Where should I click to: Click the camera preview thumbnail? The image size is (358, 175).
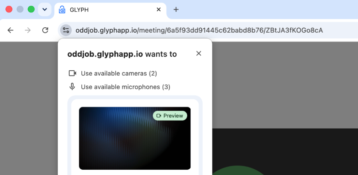coord(135,138)
